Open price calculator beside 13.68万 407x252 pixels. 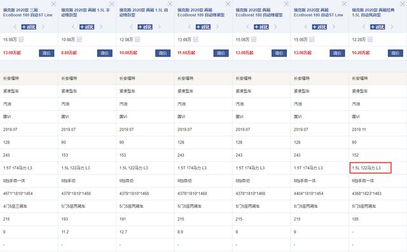coord(196,39)
